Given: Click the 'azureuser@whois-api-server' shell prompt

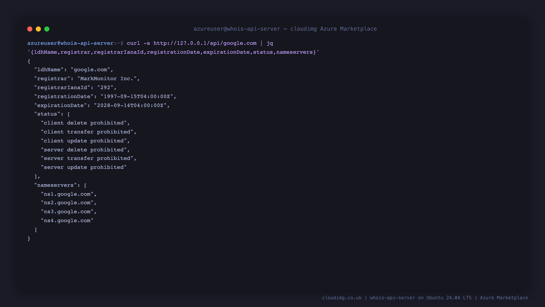Looking at the screenshot, I should pyautogui.click(x=71, y=43).
